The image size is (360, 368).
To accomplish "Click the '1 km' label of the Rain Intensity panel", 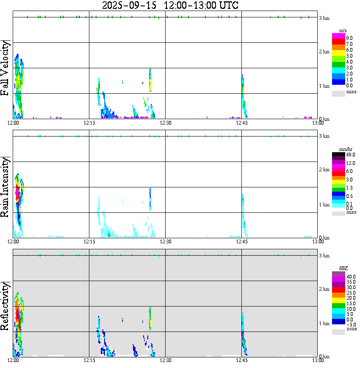I will pos(324,205).
